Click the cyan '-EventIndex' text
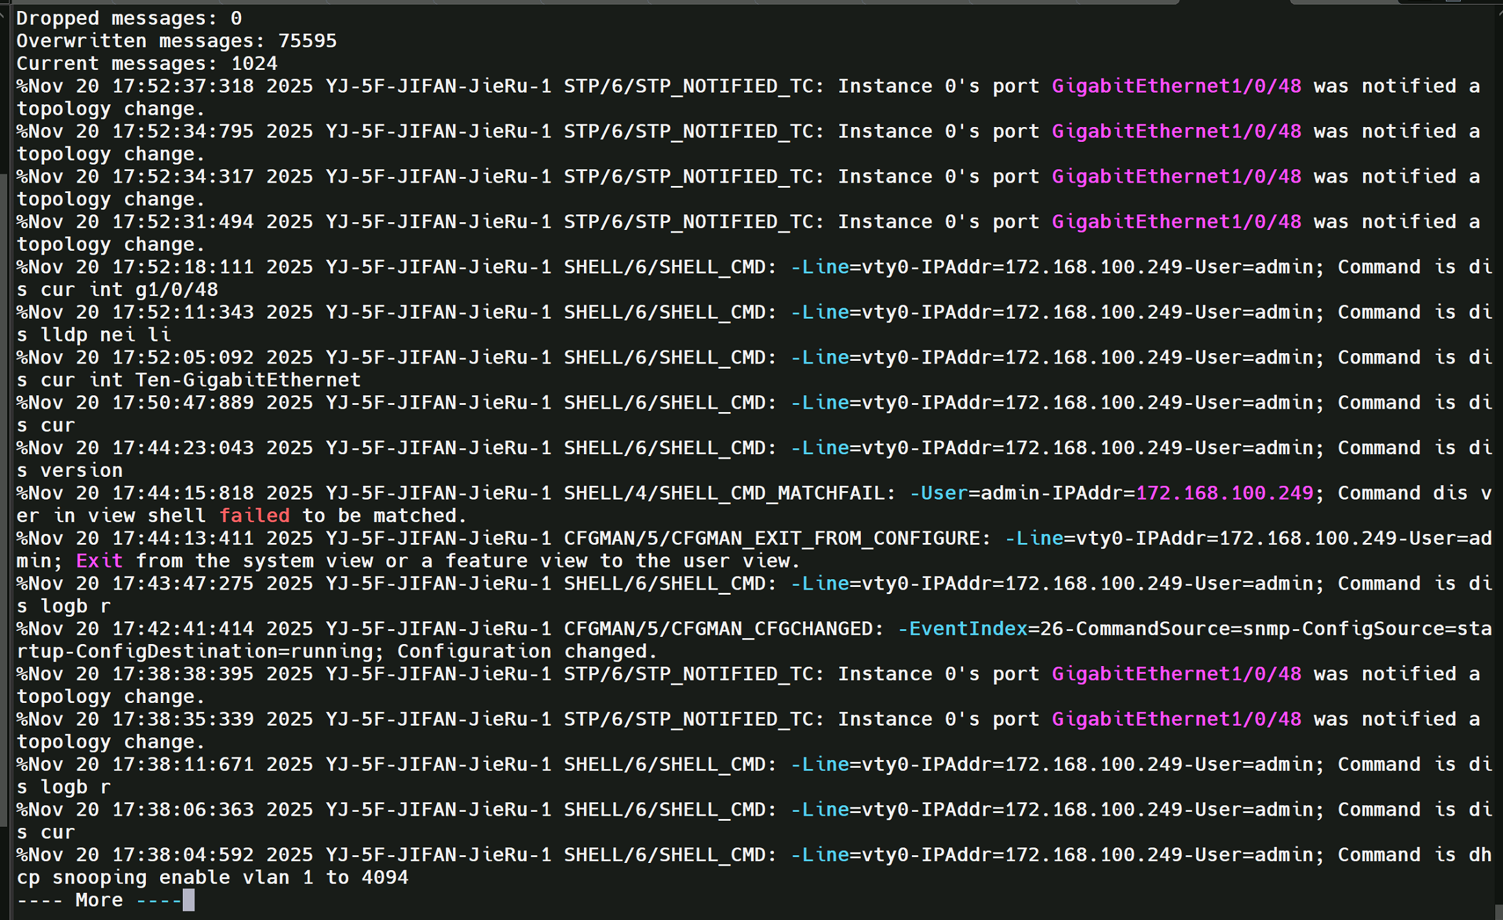Viewport: 1503px width, 920px height. (x=962, y=628)
